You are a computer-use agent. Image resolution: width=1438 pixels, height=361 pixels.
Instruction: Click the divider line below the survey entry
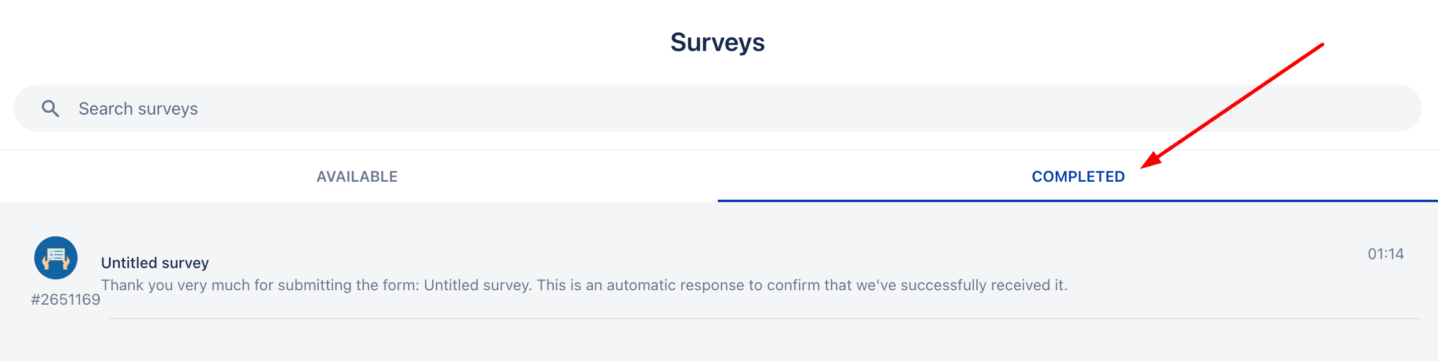765,318
